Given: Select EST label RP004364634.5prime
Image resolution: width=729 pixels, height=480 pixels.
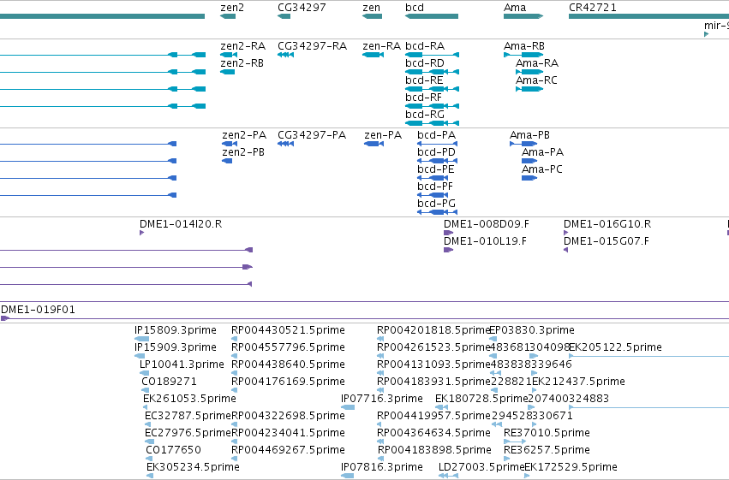Looking at the screenshot, I should pyautogui.click(x=433, y=433).
